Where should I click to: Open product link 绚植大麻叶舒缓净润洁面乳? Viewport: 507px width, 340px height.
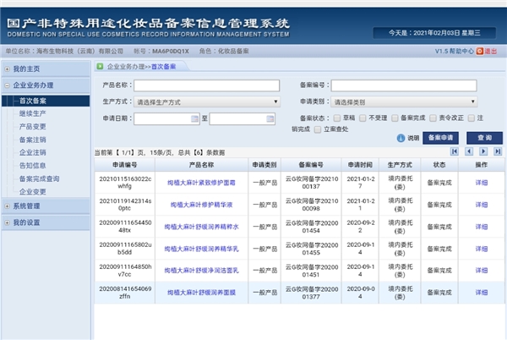[201, 271]
